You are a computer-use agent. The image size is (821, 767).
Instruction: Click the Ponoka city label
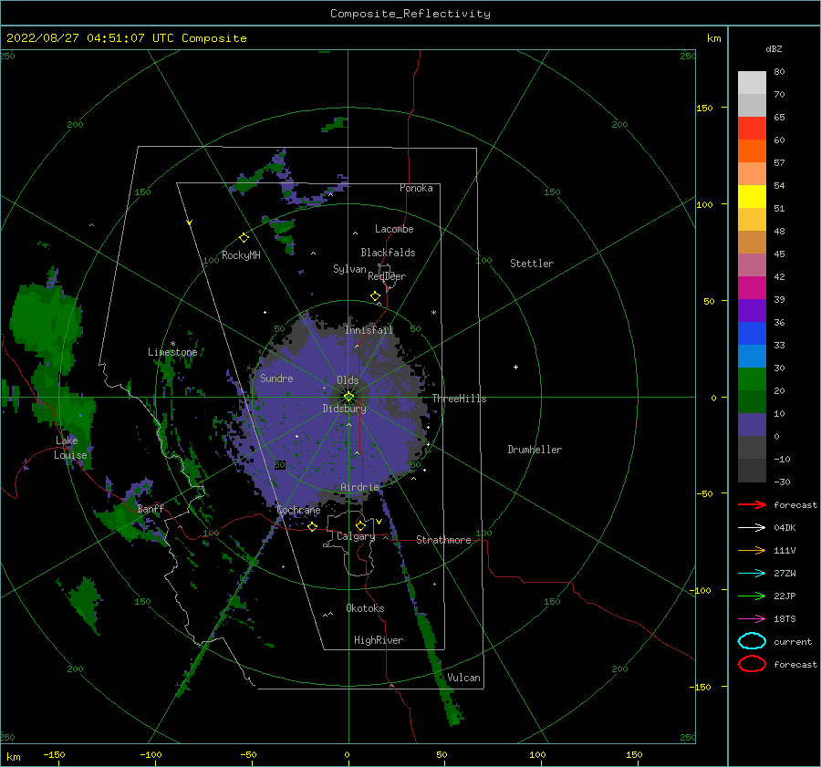(416, 188)
